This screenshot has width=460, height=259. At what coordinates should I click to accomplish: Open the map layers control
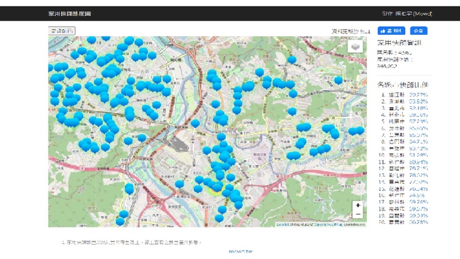point(356,47)
